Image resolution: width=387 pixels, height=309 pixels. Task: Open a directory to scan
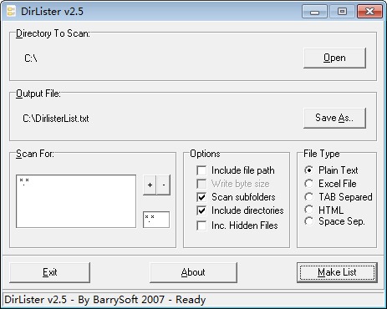pos(334,58)
